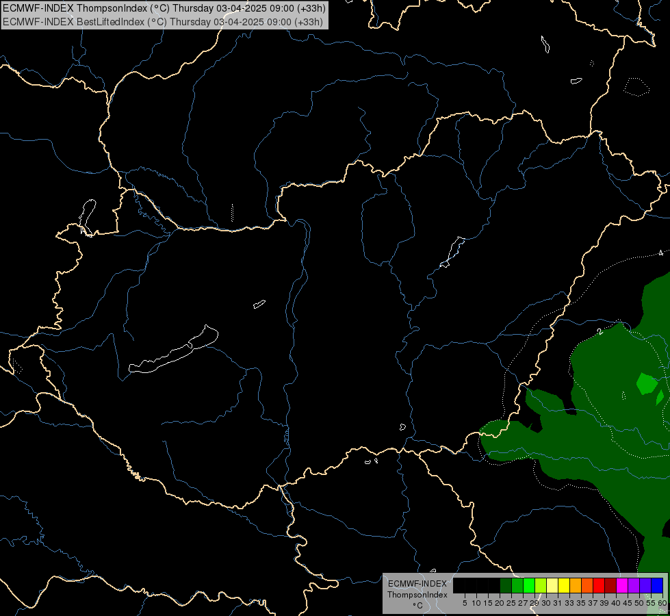The image size is (670, 616).
Task: Click the legend tick label 45
Action: pyautogui.click(x=628, y=603)
